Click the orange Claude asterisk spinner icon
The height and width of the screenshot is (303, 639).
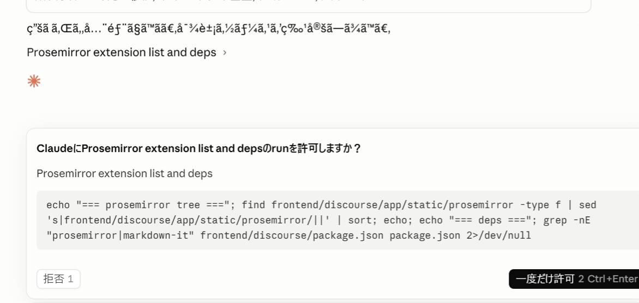(34, 81)
